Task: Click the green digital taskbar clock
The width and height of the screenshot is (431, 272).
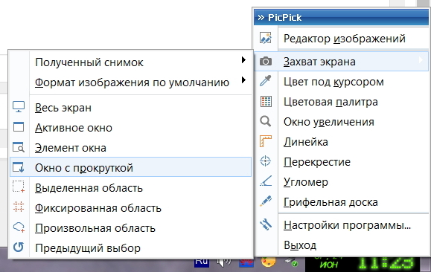Action: pyautogui.click(x=386, y=262)
